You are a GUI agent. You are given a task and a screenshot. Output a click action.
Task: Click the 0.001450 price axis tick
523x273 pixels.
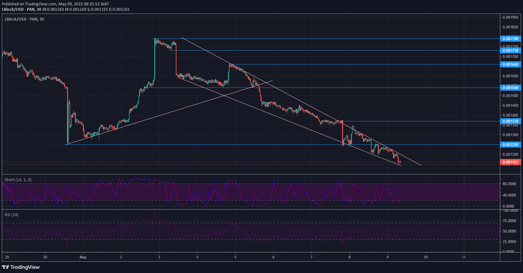(x=510, y=106)
